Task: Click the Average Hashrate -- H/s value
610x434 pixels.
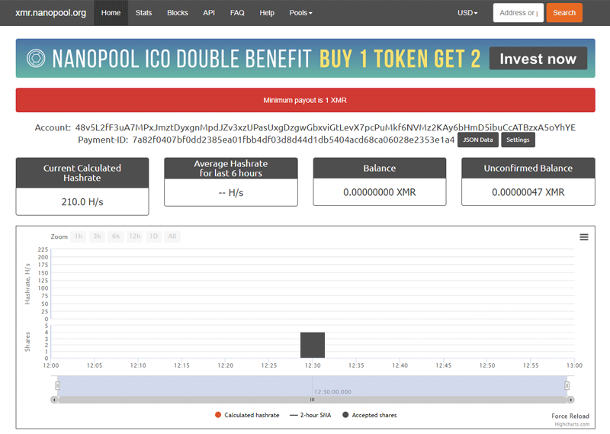Action: click(x=231, y=193)
